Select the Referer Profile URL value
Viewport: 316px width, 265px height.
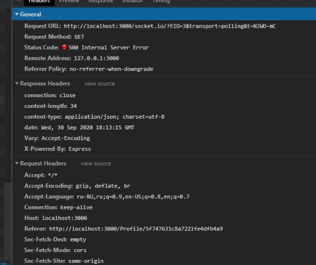136,229
